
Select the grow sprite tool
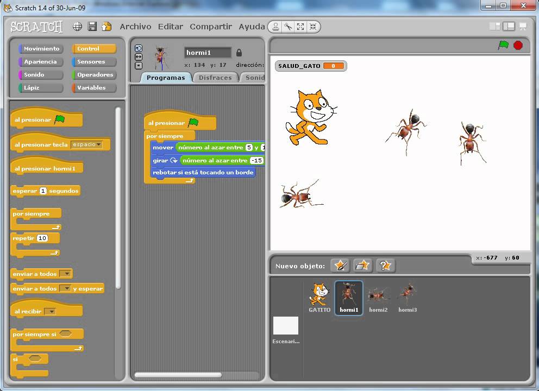(x=300, y=27)
